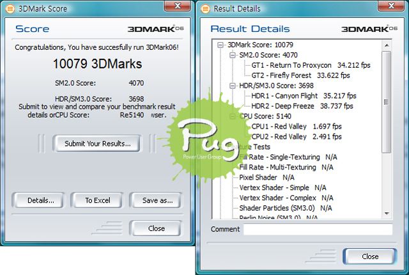Collapse the CPU Score: 5140 node
409x275 pixels.
[233, 116]
